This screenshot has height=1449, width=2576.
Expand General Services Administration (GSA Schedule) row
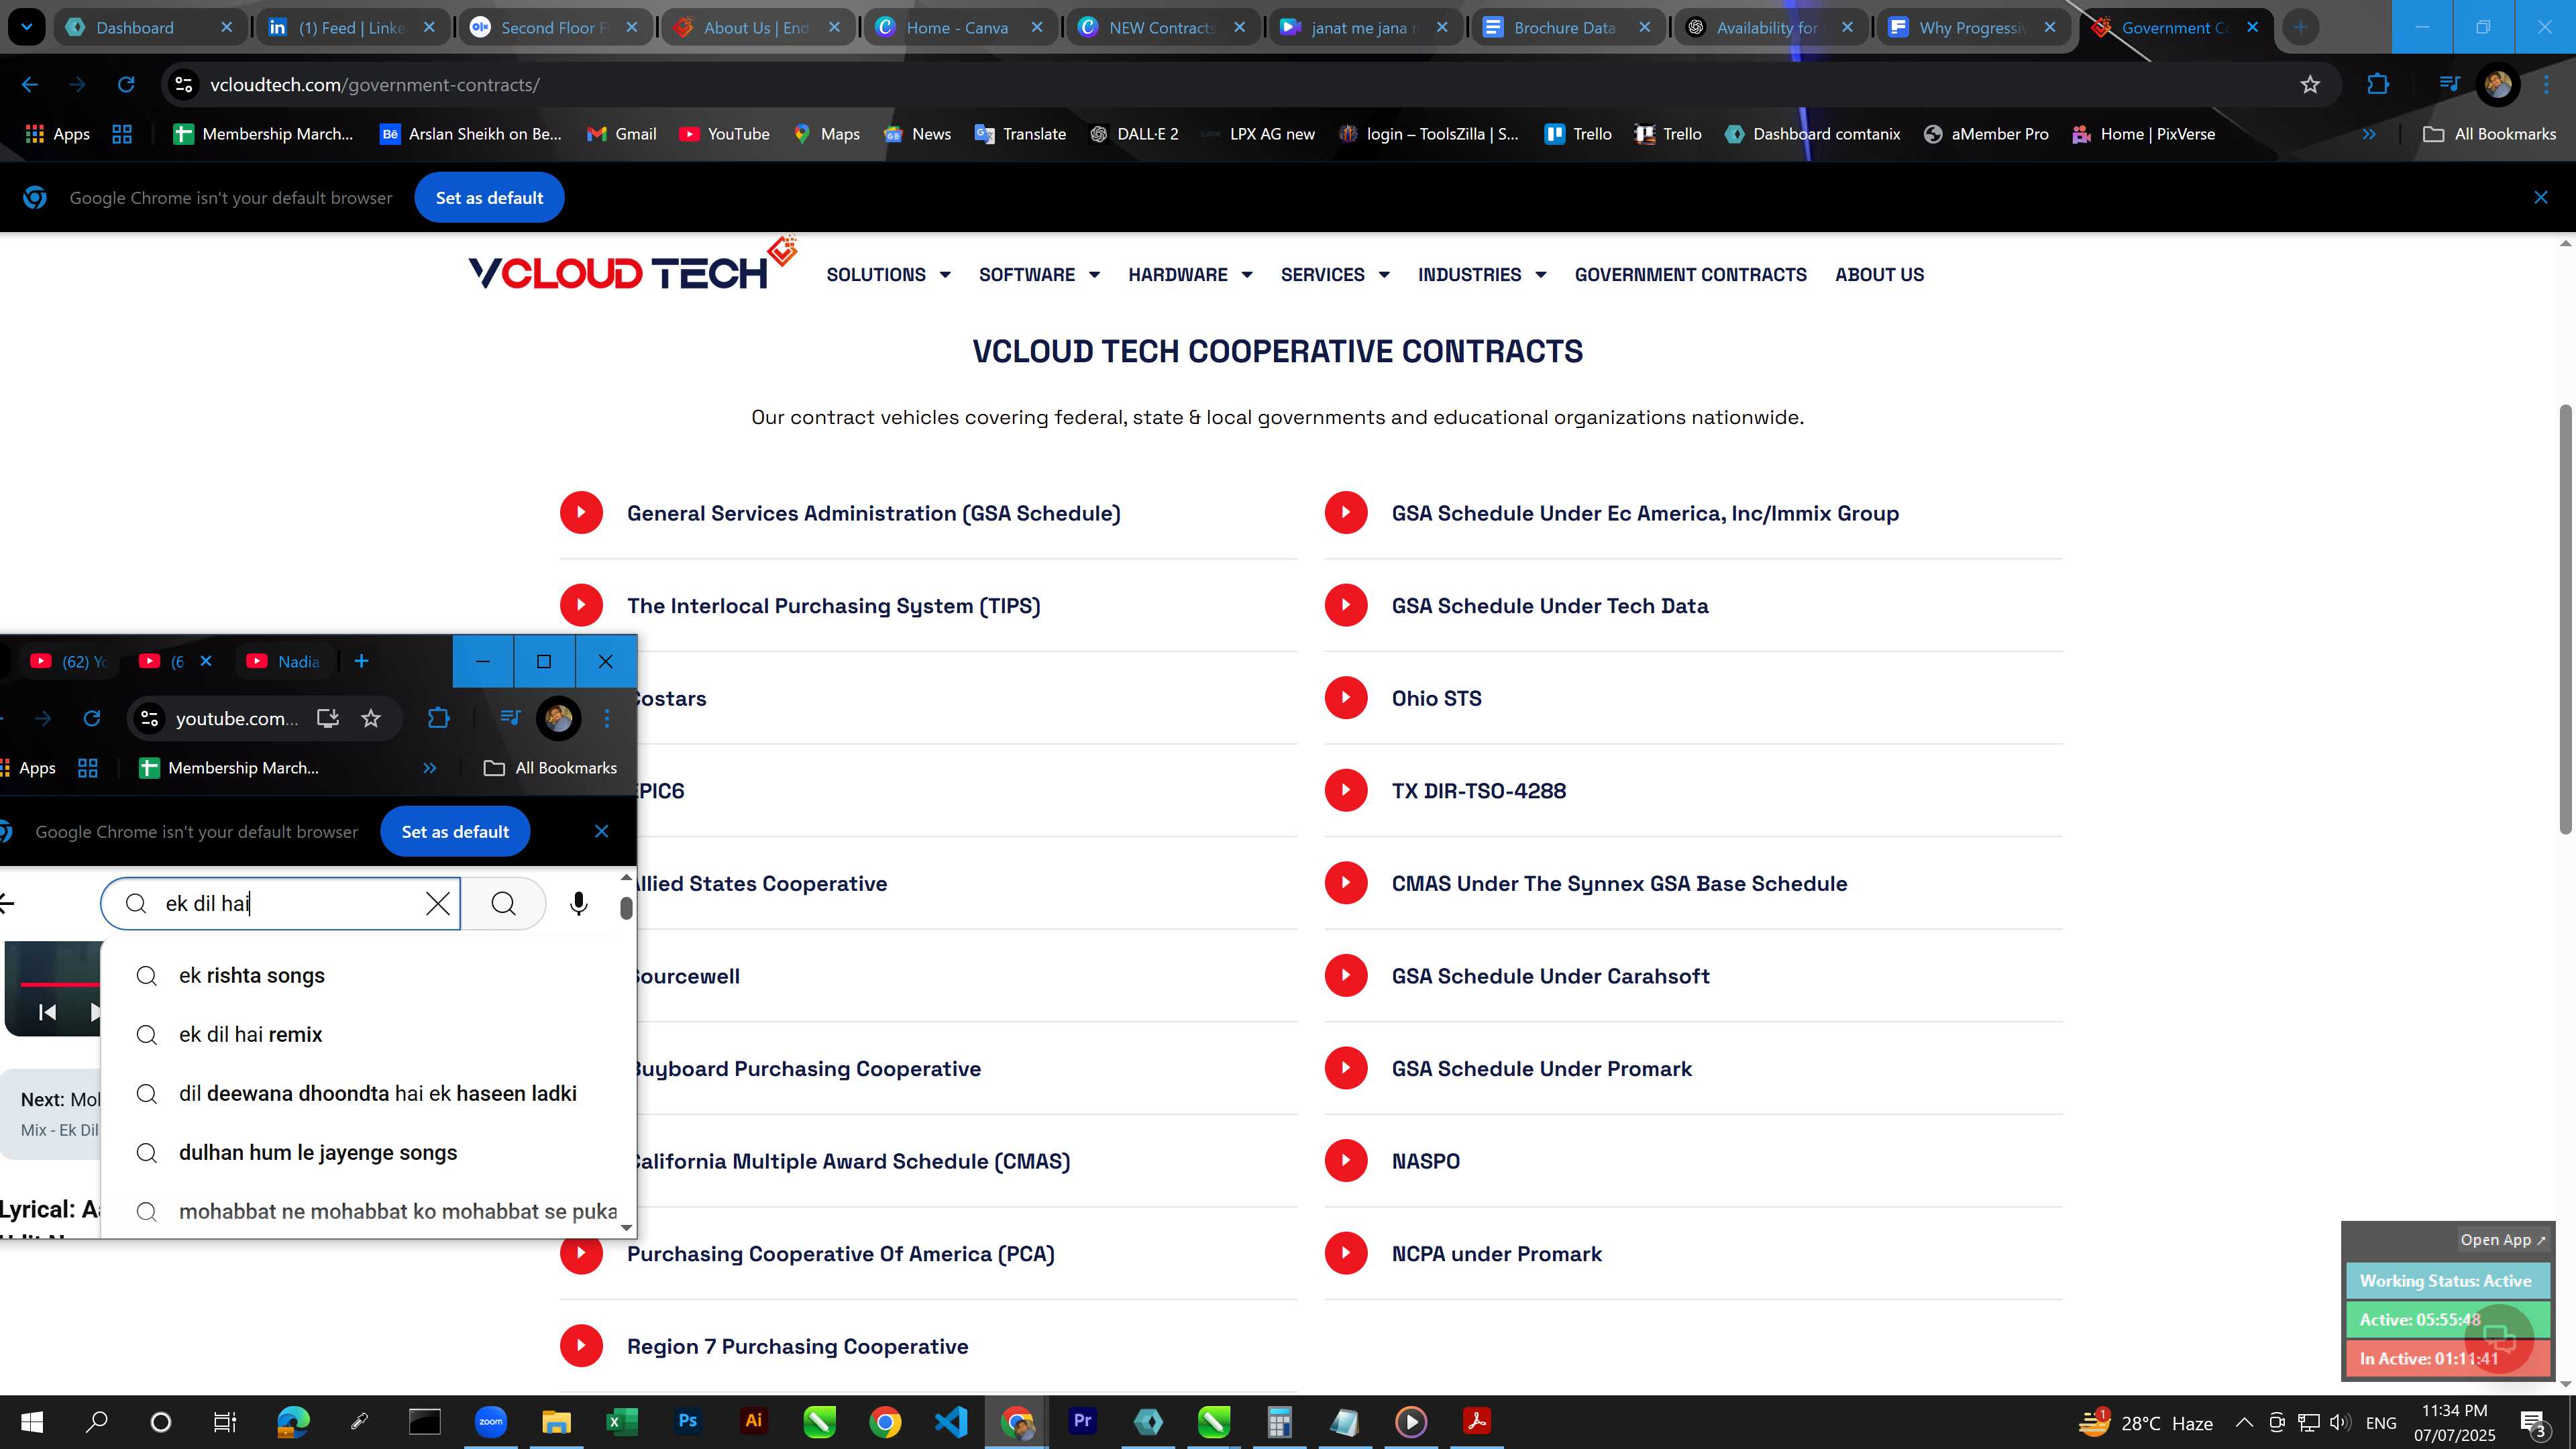coord(928,513)
